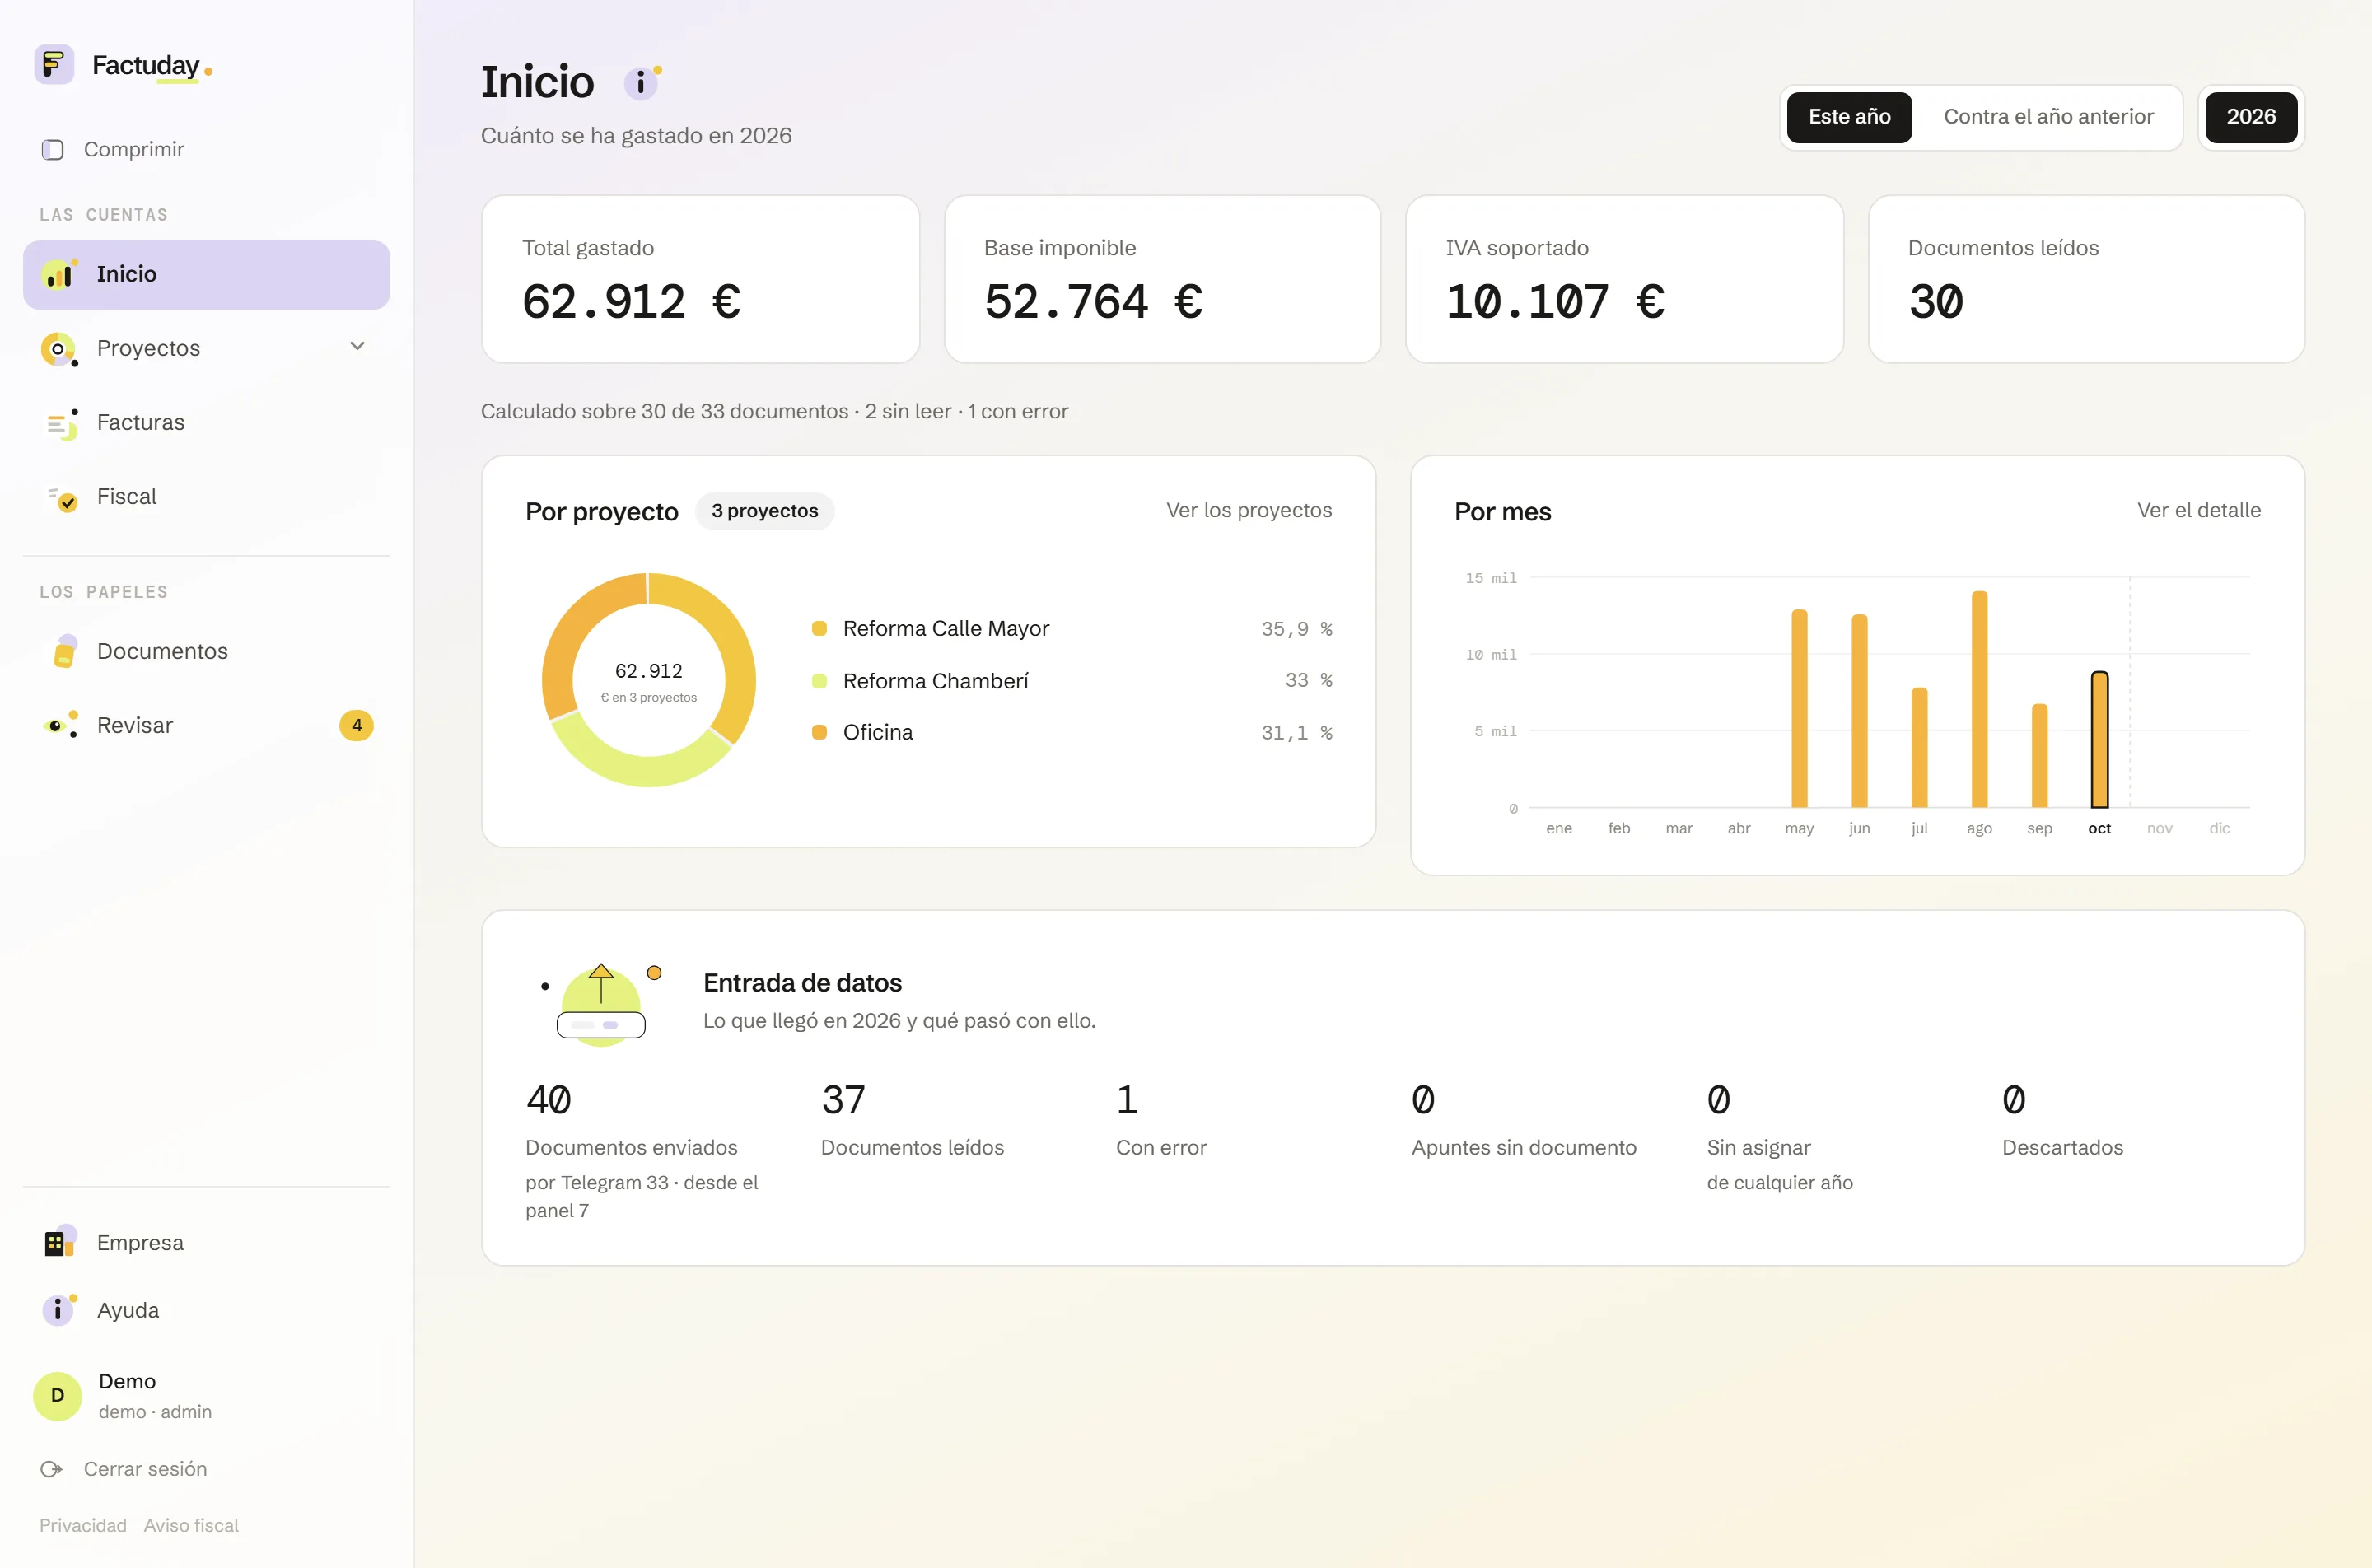The width and height of the screenshot is (2372, 1568).
Task: Go to Fiscal section
Action: point(206,497)
